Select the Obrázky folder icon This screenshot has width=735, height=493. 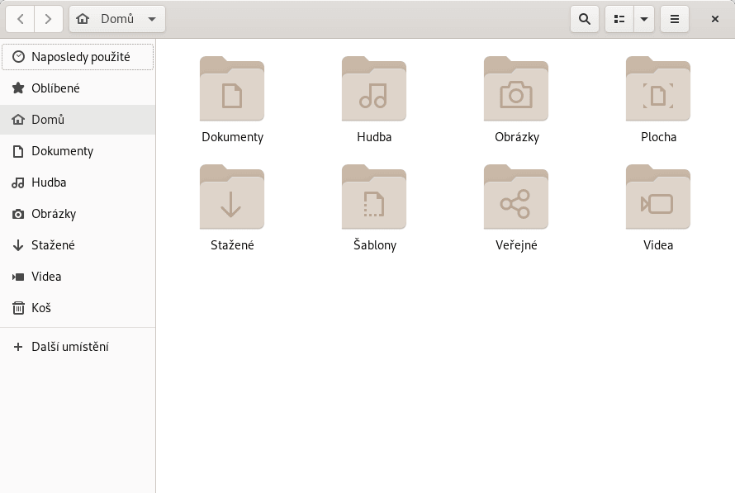(516, 88)
